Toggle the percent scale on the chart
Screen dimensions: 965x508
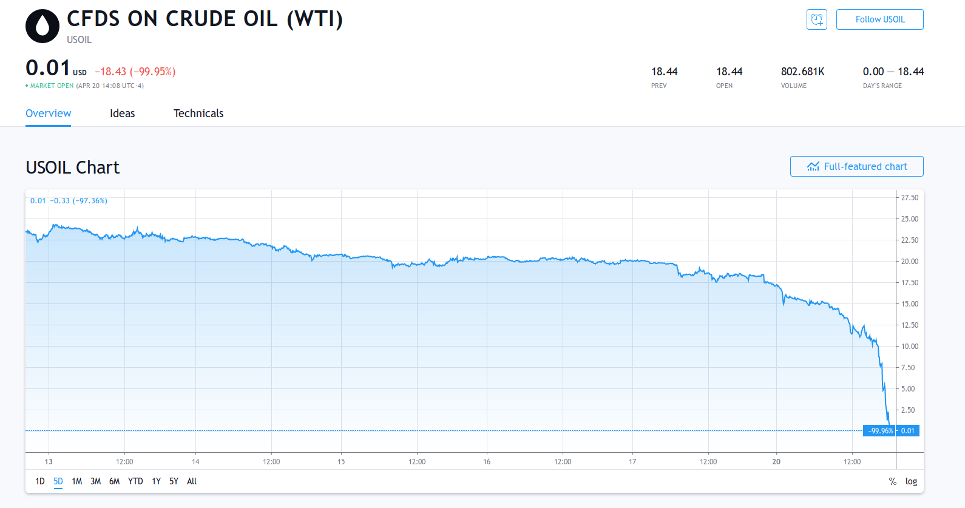tap(892, 481)
